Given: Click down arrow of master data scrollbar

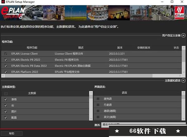Looking at the screenshot, I should [x=91, y=119].
